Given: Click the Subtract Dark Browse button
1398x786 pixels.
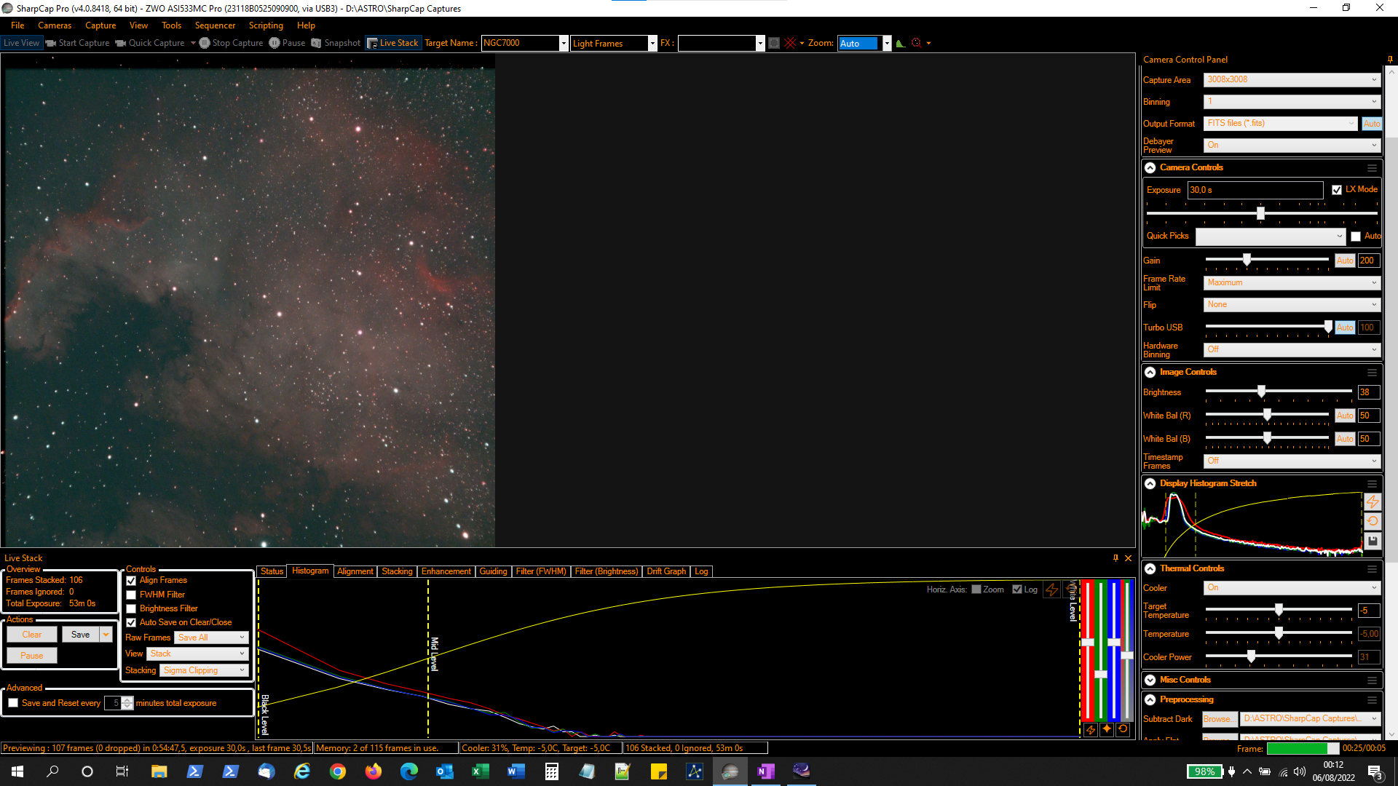Looking at the screenshot, I should [x=1220, y=719].
